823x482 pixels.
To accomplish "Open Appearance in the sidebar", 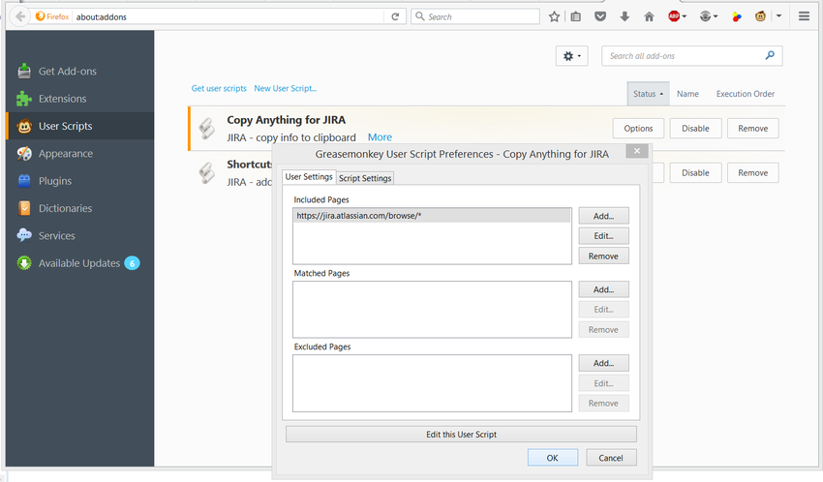I will 80,154.
